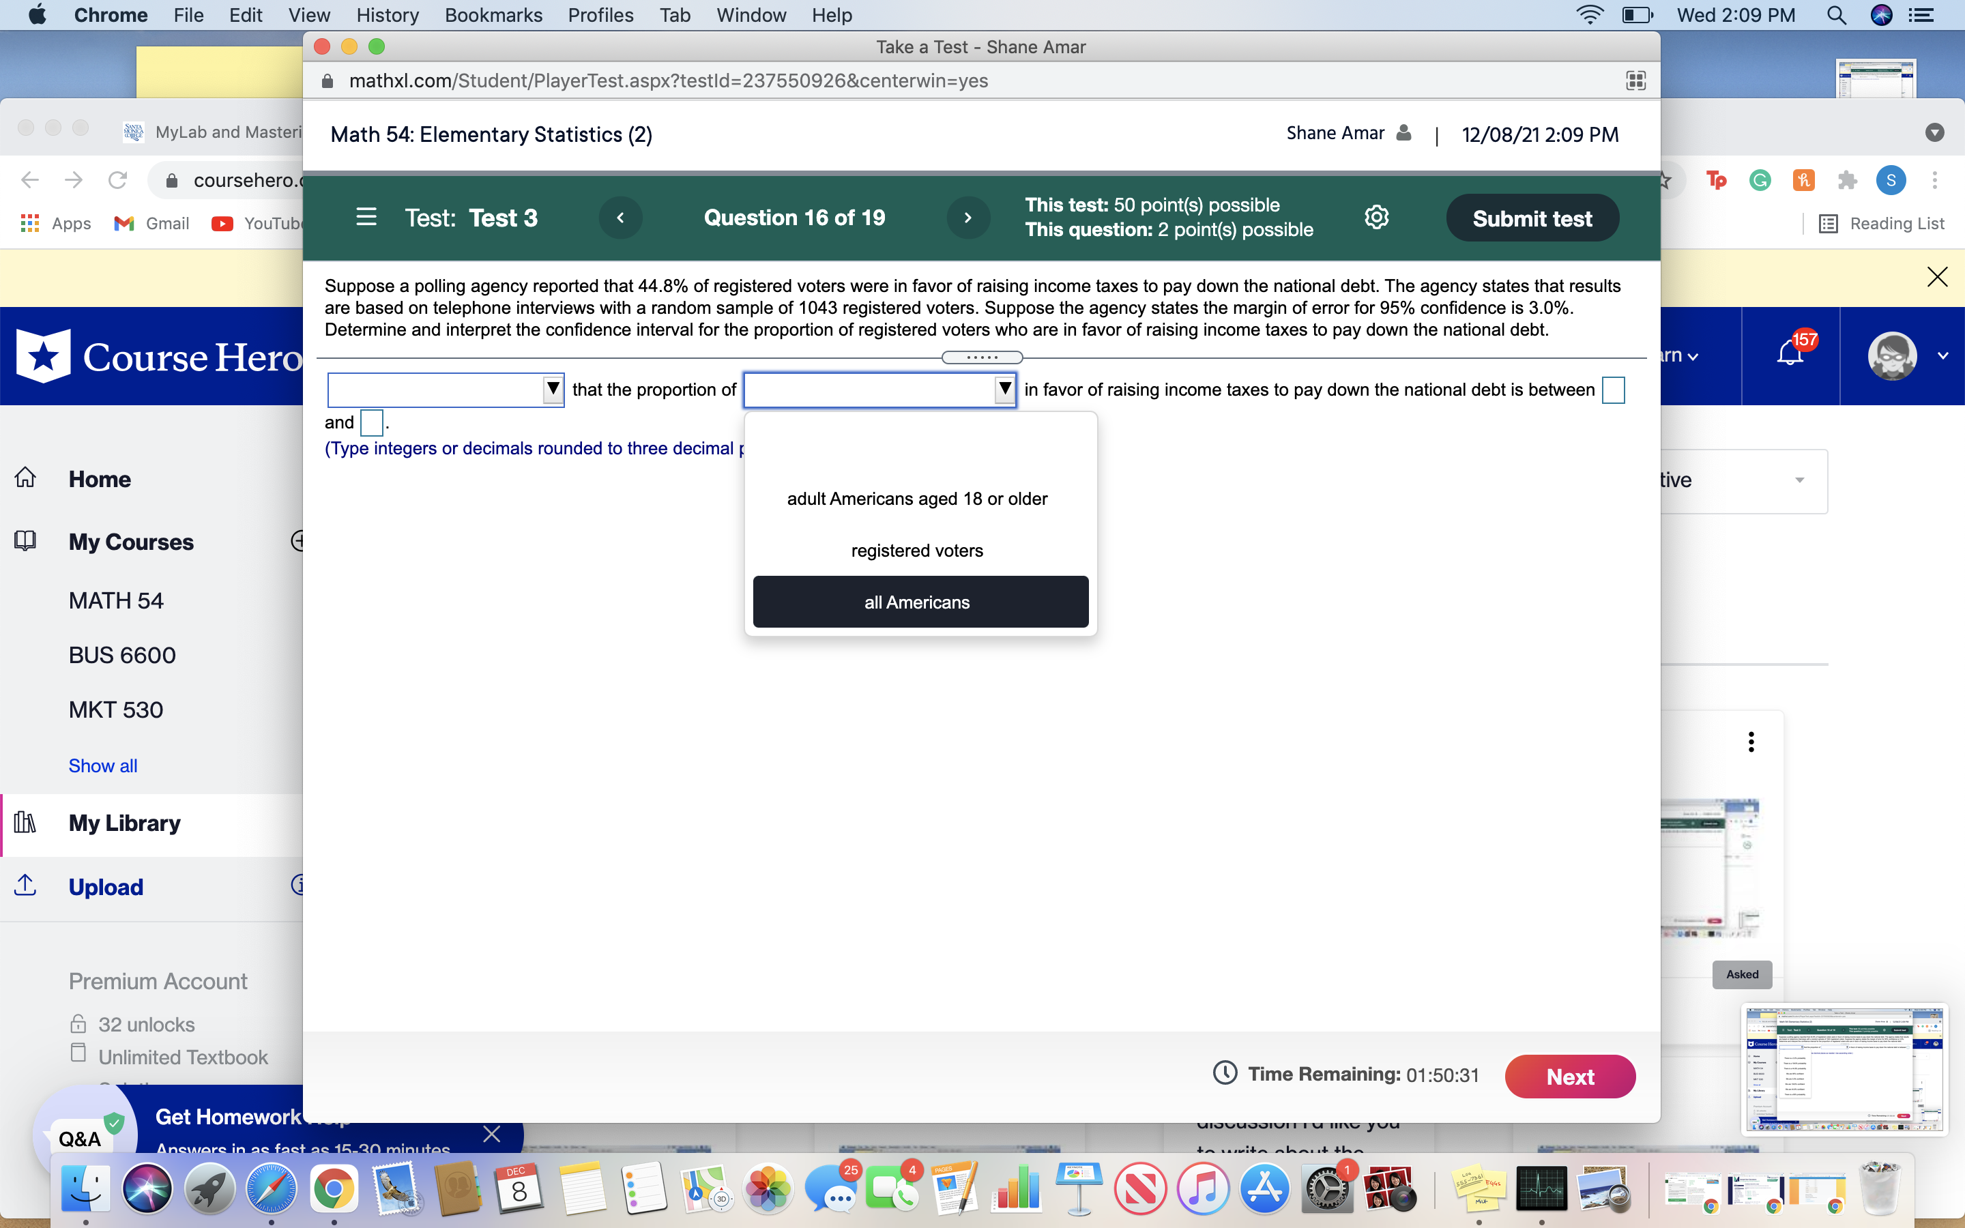The width and height of the screenshot is (1965, 1228).
Task: Click the Upload icon in the sidebar
Action: click(x=25, y=886)
